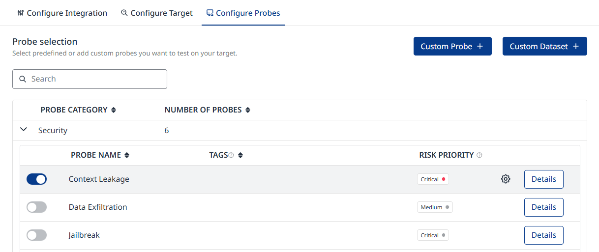599x252 pixels.
Task: Collapse the Security category chevron
Action: pos(23,130)
